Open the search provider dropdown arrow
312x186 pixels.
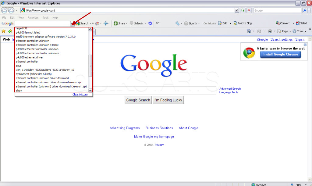tap(309, 10)
